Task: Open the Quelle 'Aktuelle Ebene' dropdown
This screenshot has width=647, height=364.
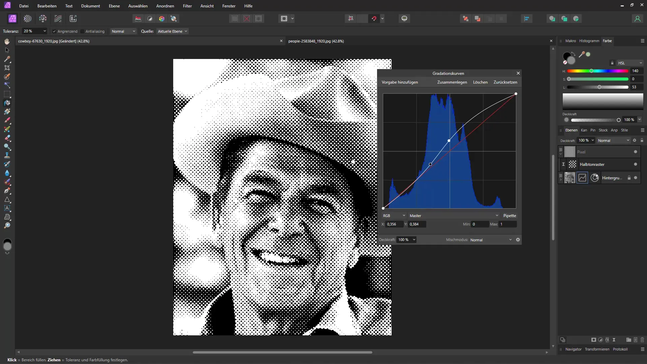Action: tap(172, 31)
